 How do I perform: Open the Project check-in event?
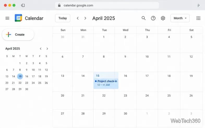pos(106,83)
